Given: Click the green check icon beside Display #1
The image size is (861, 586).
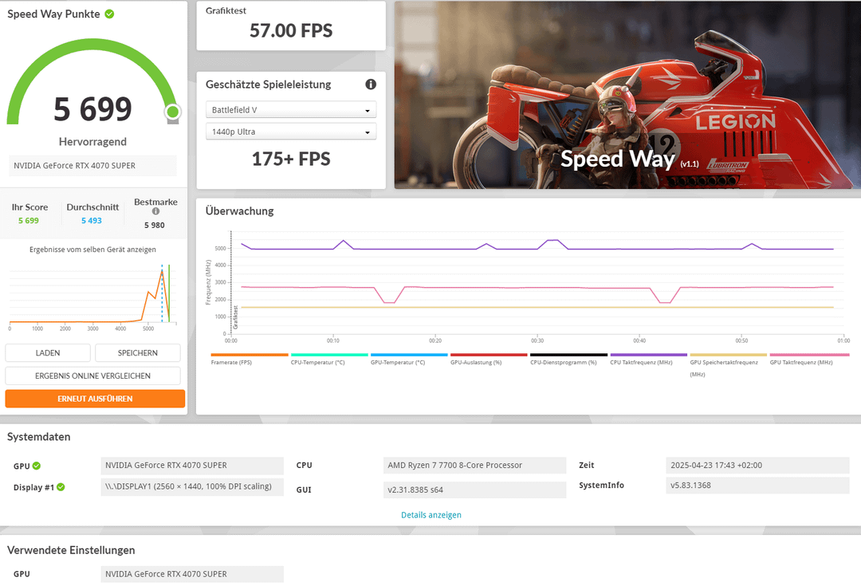Looking at the screenshot, I should [x=61, y=487].
